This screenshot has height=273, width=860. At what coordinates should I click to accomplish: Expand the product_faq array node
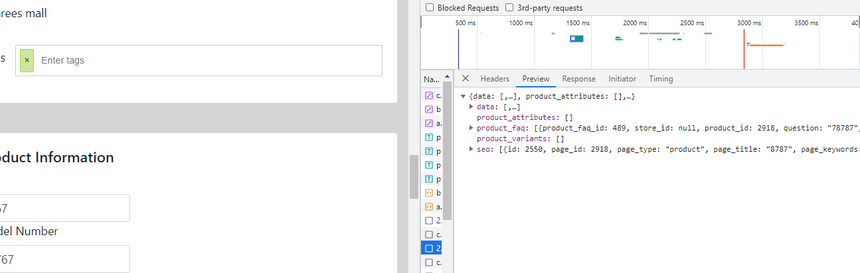[x=472, y=128]
